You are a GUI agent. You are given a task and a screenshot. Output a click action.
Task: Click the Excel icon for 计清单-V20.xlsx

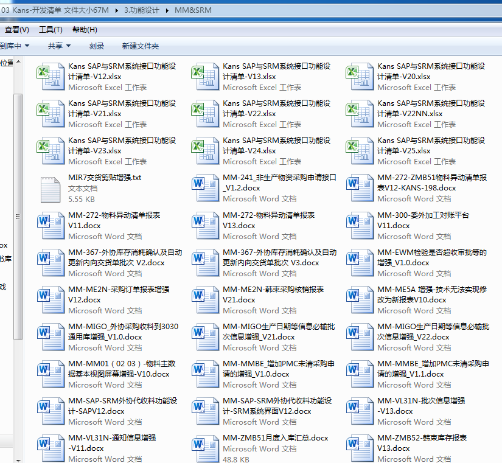point(360,77)
